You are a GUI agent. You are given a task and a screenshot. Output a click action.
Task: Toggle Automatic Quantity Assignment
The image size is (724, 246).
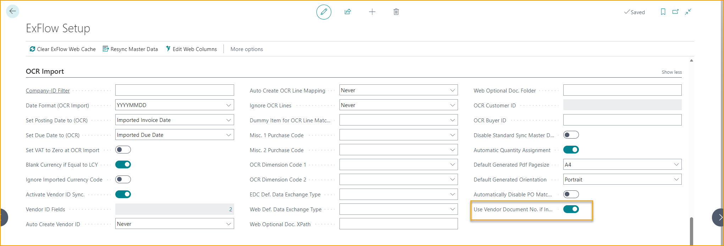(x=571, y=150)
